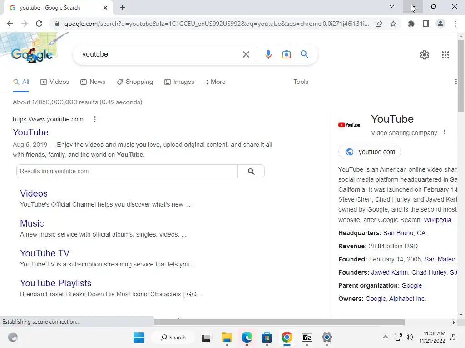
Task: Click the horizontal page scrollbar
Action: tap(279, 322)
